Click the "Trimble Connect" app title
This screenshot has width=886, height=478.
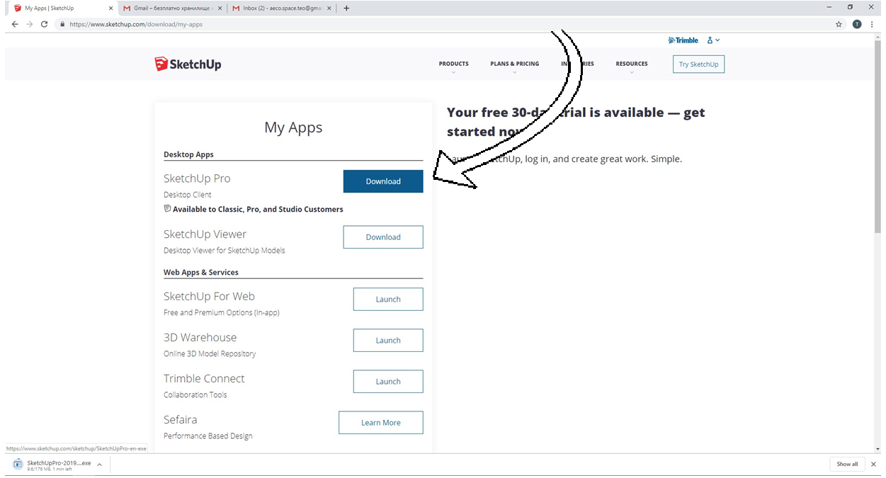coord(204,379)
